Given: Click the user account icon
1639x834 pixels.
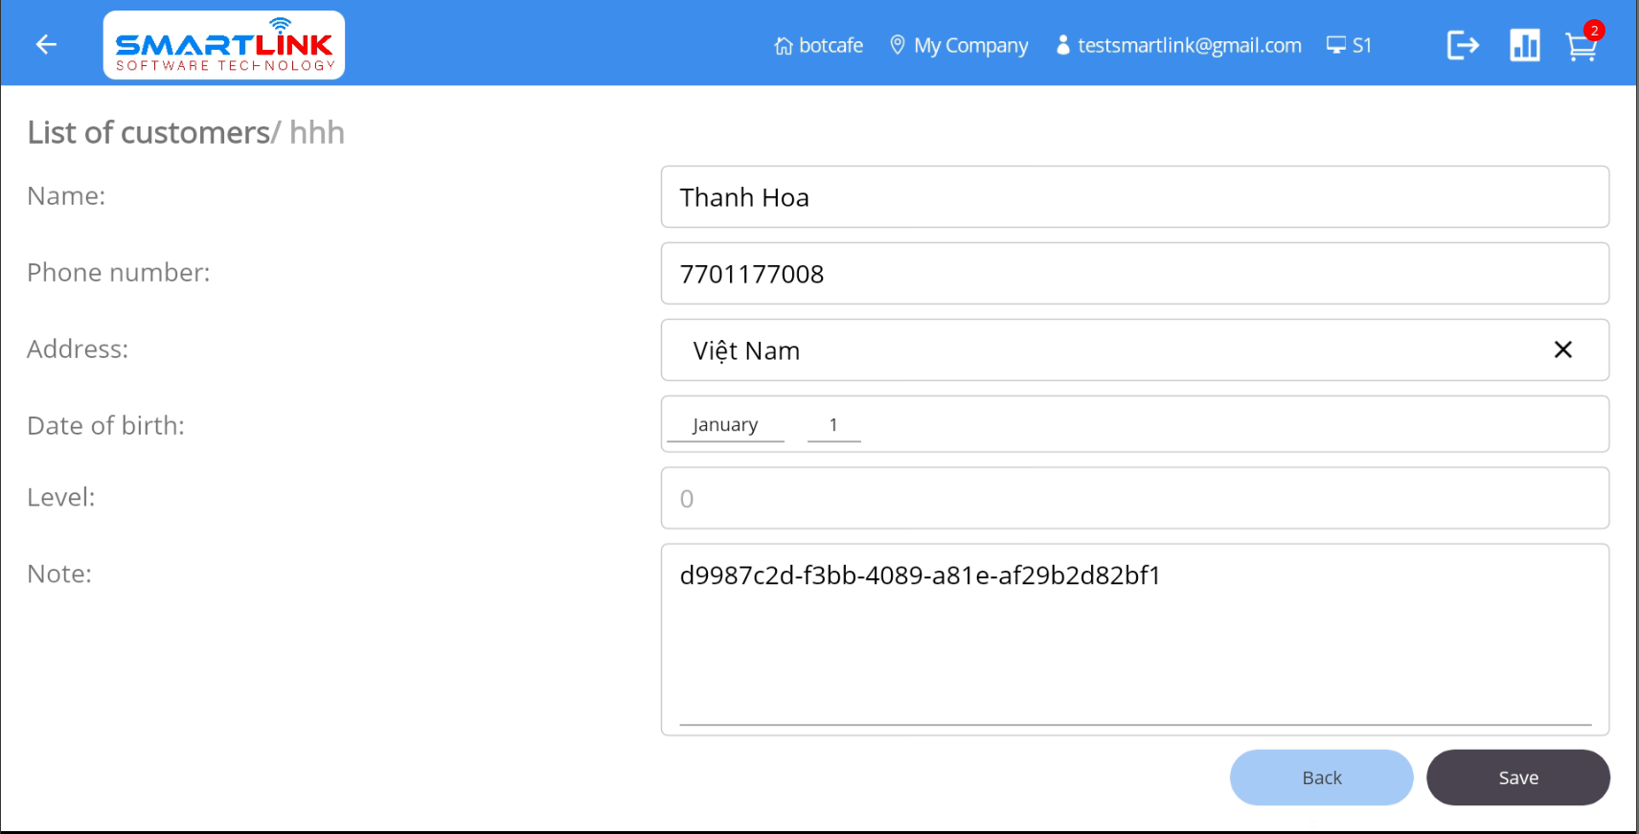Looking at the screenshot, I should 1062,45.
